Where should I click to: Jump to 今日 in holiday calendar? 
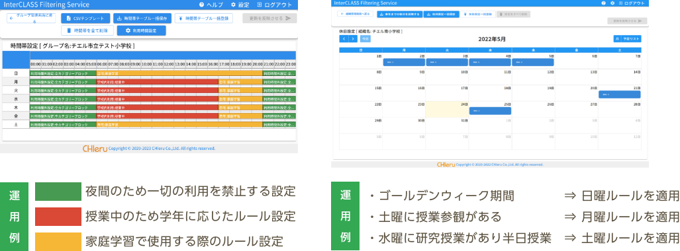[x=365, y=38]
